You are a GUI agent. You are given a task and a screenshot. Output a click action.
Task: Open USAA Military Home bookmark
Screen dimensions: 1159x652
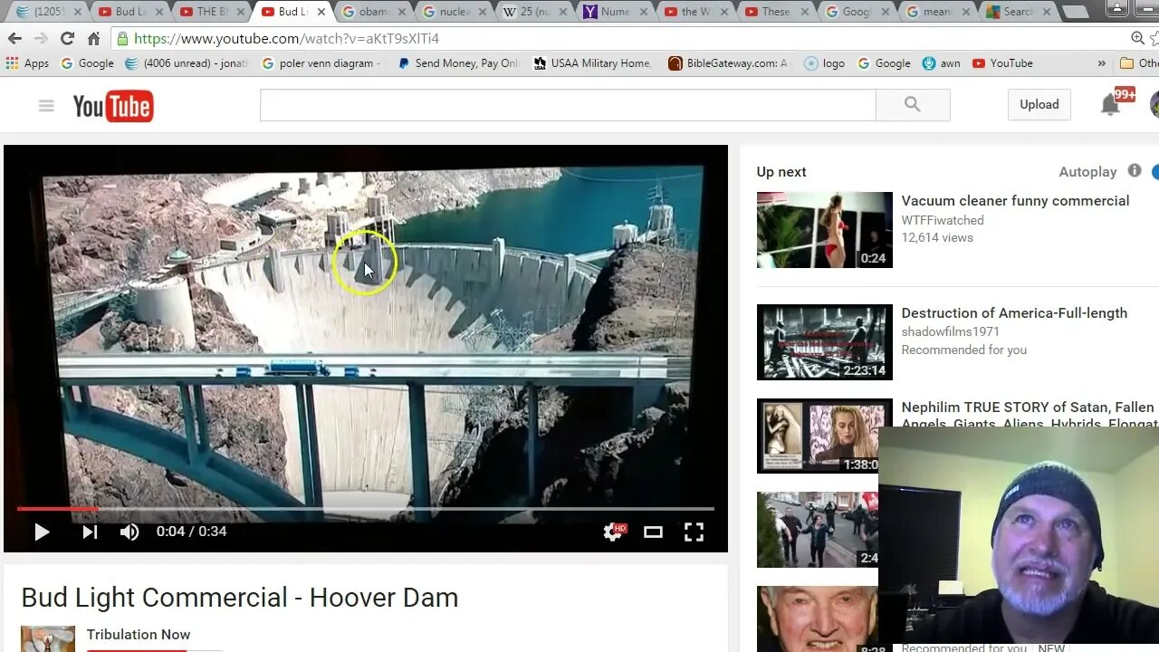pyautogui.click(x=592, y=63)
